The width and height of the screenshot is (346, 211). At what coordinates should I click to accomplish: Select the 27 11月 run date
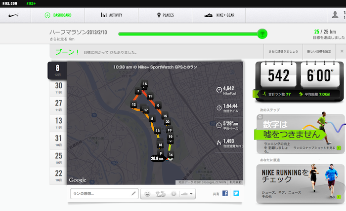pos(58,105)
